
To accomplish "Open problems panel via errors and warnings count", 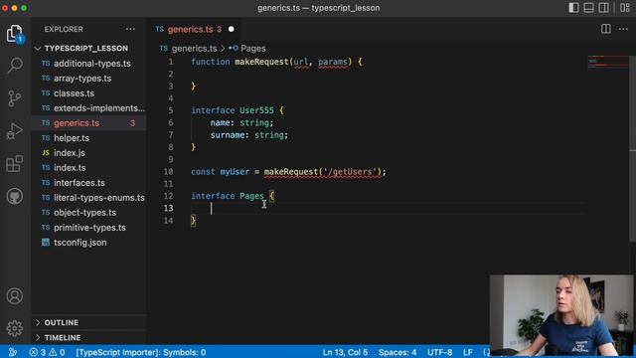I will tap(47, 352).
